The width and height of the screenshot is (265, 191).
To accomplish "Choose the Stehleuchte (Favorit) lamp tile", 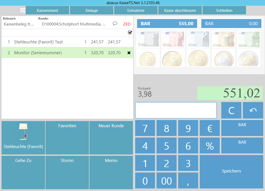I will point(23,138).
